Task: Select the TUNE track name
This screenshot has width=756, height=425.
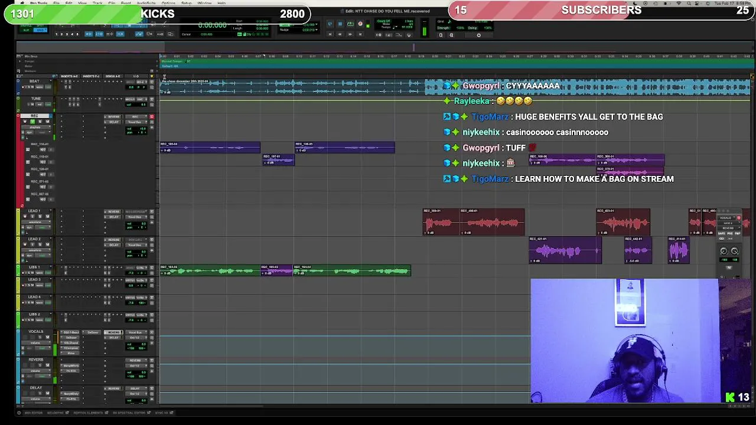Action: [x=36, y=99]
